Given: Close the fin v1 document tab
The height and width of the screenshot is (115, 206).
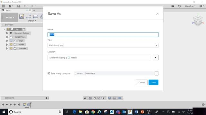Looking at the screenshot, I should (x=30, y=10).
